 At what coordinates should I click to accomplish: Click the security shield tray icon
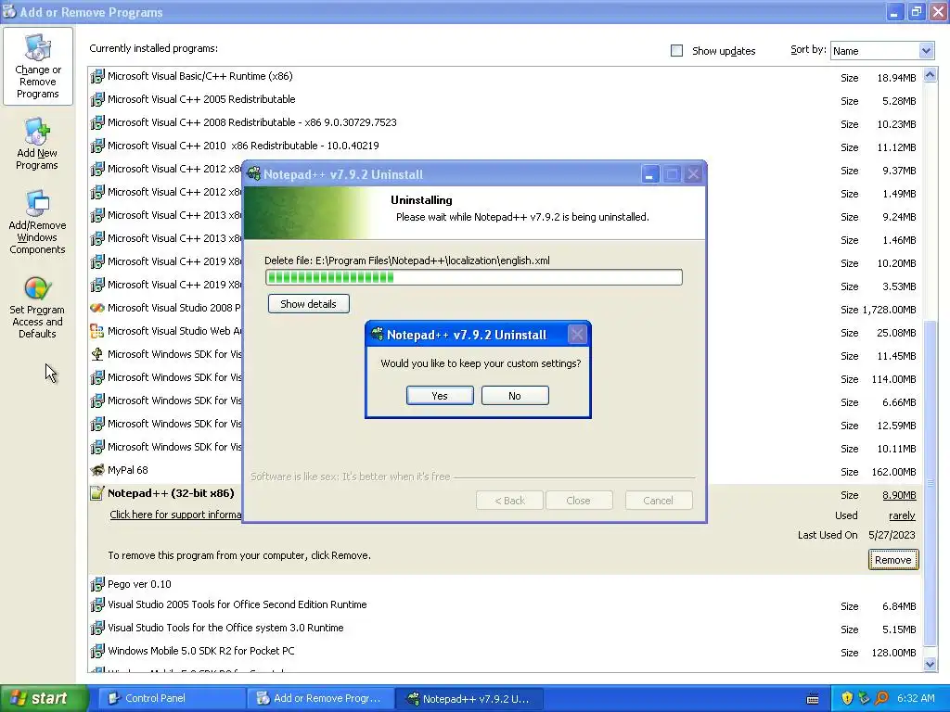tap(847, 698)
